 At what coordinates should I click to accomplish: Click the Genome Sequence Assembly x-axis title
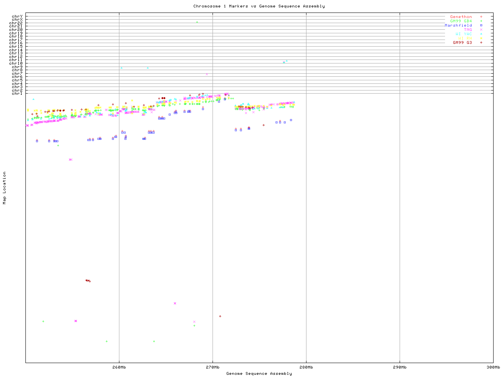click(259, 373)
